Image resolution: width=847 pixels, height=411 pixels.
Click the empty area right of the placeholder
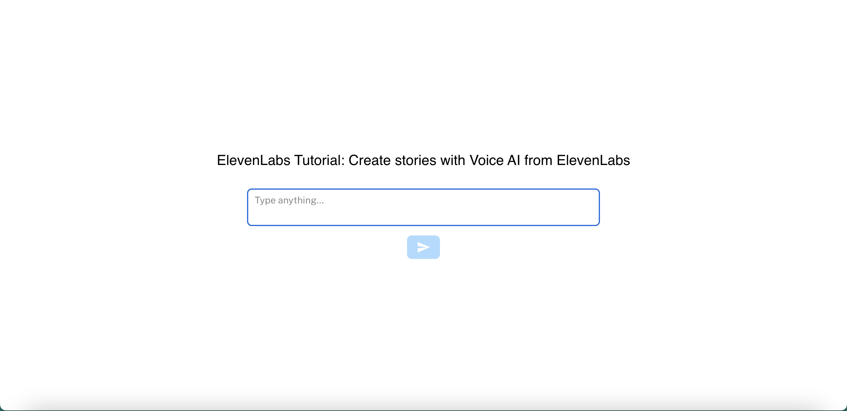(x=460, y=200)
